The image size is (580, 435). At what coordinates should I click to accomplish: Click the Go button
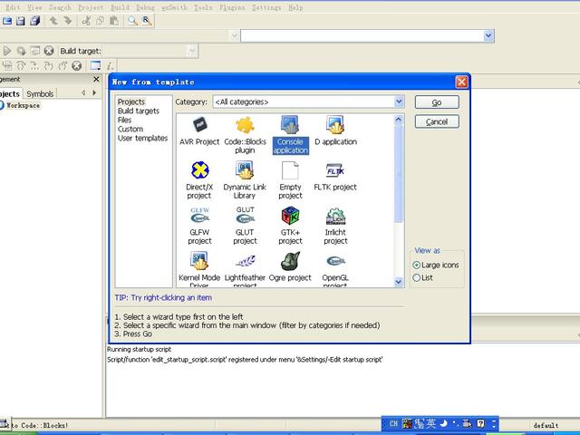(x=437, y=102)
